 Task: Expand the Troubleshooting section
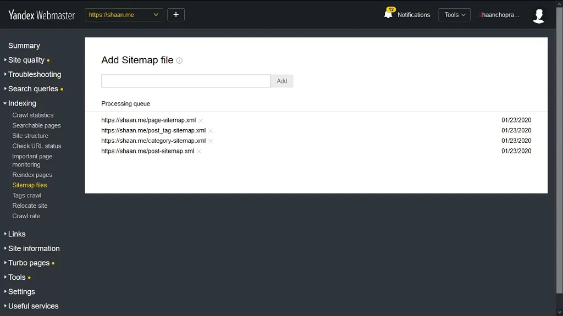(35, 74)
